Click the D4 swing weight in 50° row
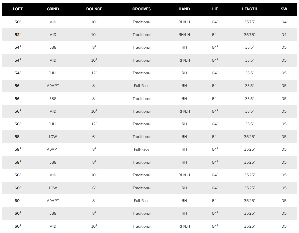 point(284,22)
